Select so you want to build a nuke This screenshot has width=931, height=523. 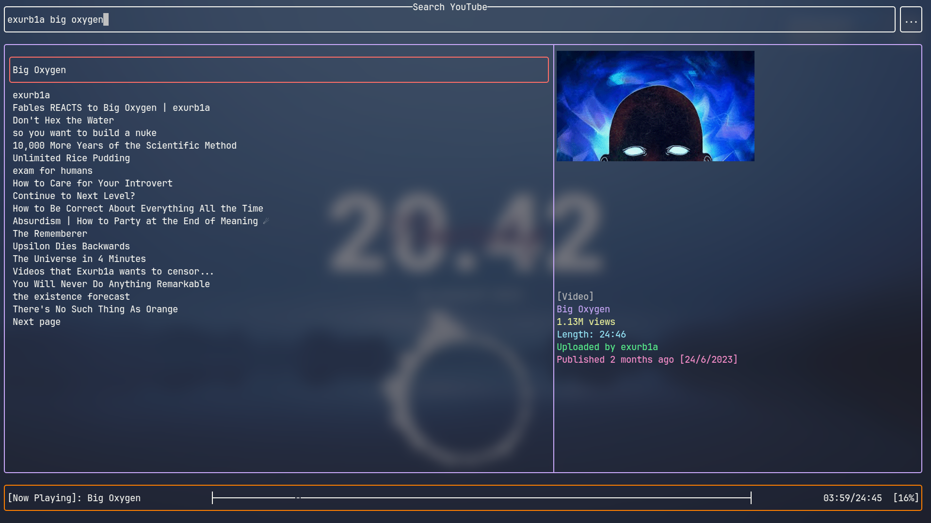pyautogui.click(x=84, y=133)
